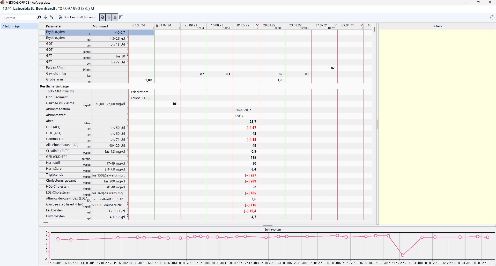Click the pencil edit icon
Screen dimensions: 496x266
pyautogui.click(x=52, y=17)
